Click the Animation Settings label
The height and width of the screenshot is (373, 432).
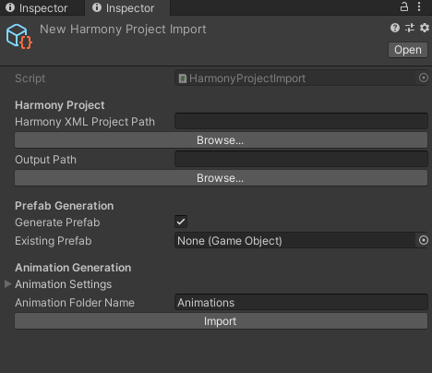tap(64, 284)
